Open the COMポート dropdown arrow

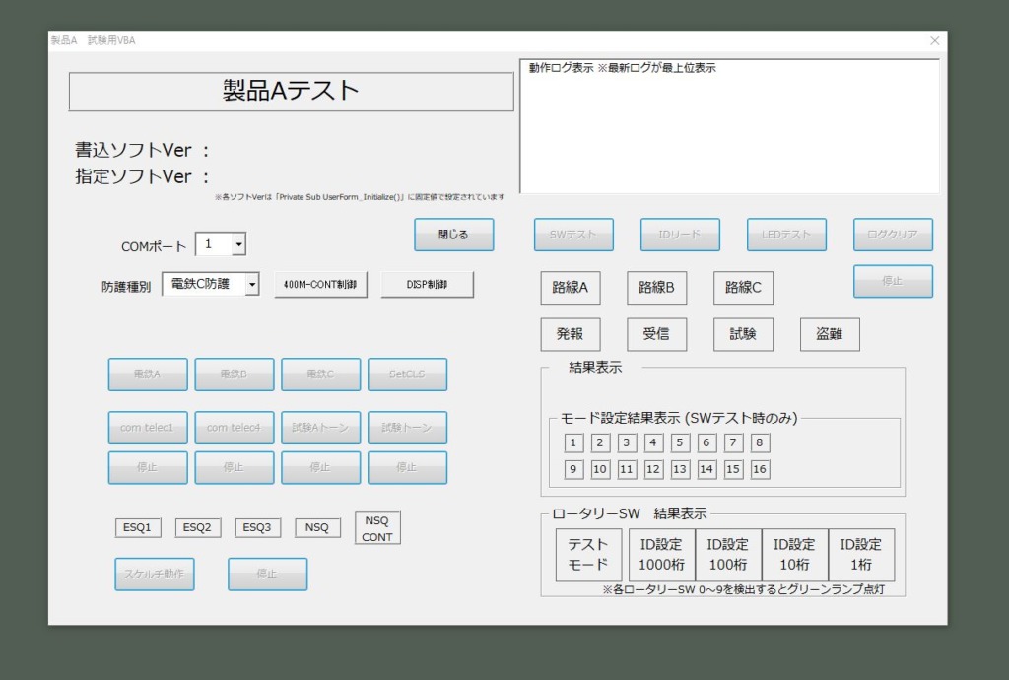click(x=238, y=244)
